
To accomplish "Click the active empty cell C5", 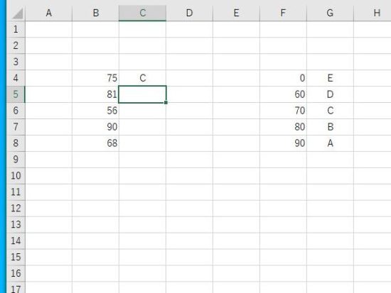I will tap(142, 94).
